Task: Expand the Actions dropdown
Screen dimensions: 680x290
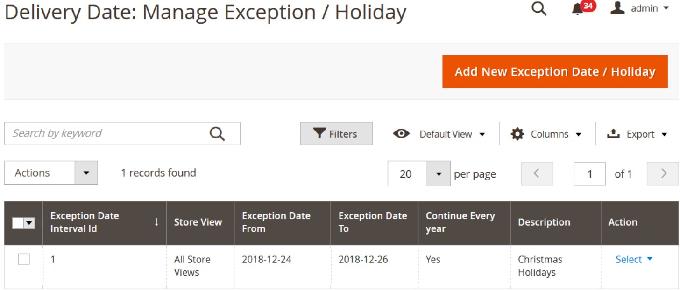Action: click(86, 173)
